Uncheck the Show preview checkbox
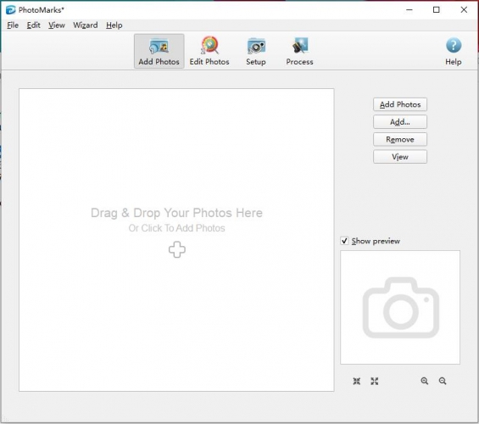Viewport: 479px width, 424px height. (x=344, y=241)
